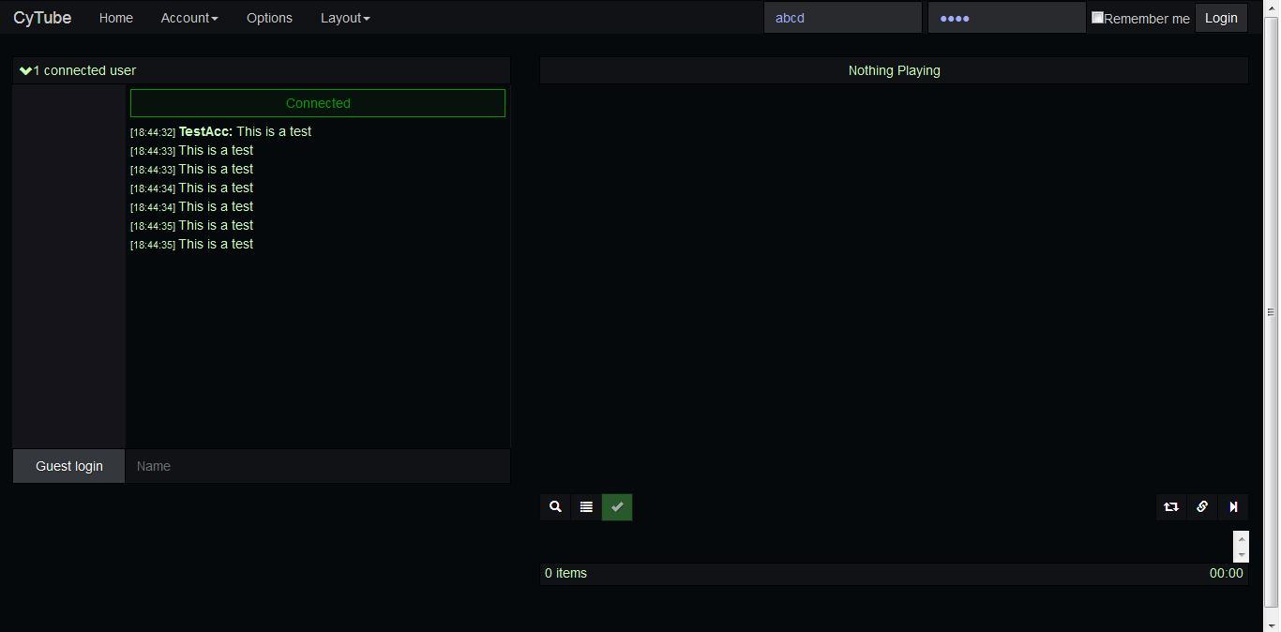1281x632 pixels.
Task: Click the green checkmark playlist button
Action: tap(617, 506)
